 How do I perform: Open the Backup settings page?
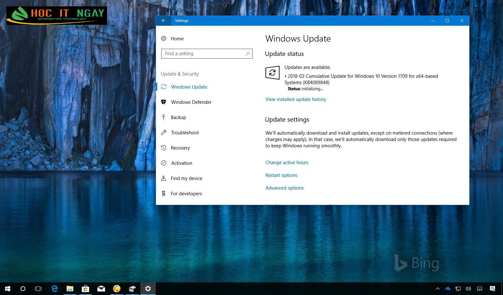tap(178, 117)
